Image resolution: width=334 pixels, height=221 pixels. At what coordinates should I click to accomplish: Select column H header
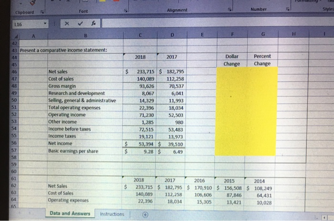pos(294,34)
